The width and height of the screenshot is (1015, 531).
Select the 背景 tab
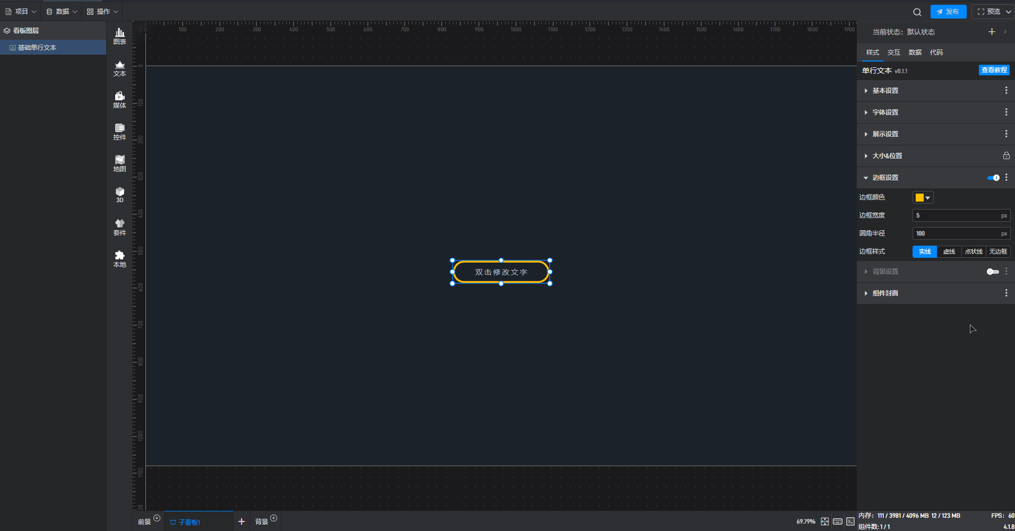point(261,522)
